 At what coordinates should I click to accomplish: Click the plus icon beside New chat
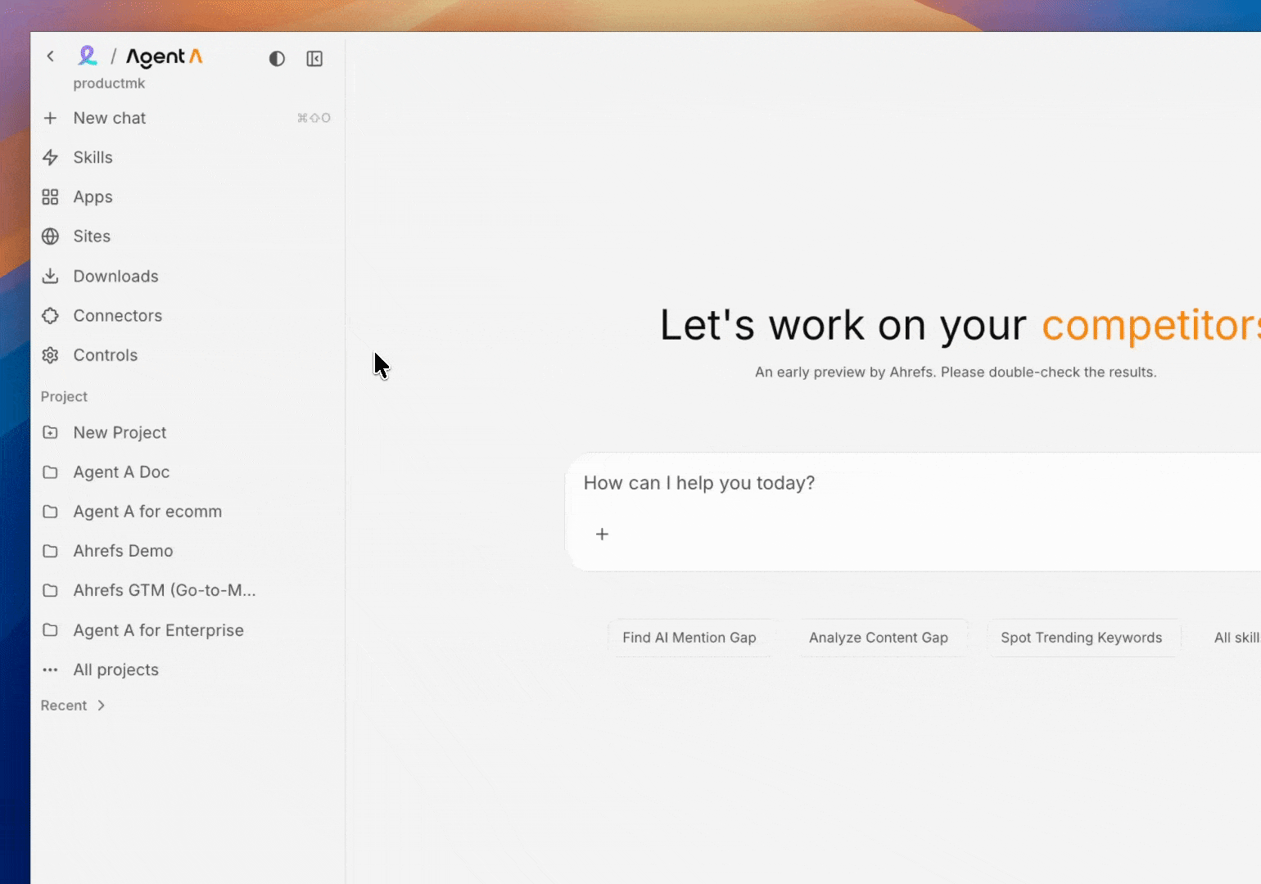(x=50, y=118)
